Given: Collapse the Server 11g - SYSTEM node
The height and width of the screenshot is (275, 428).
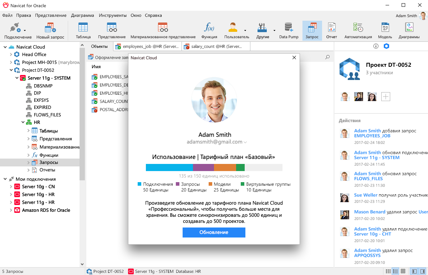Looking at the screenshot, I should tap(17, 78).
